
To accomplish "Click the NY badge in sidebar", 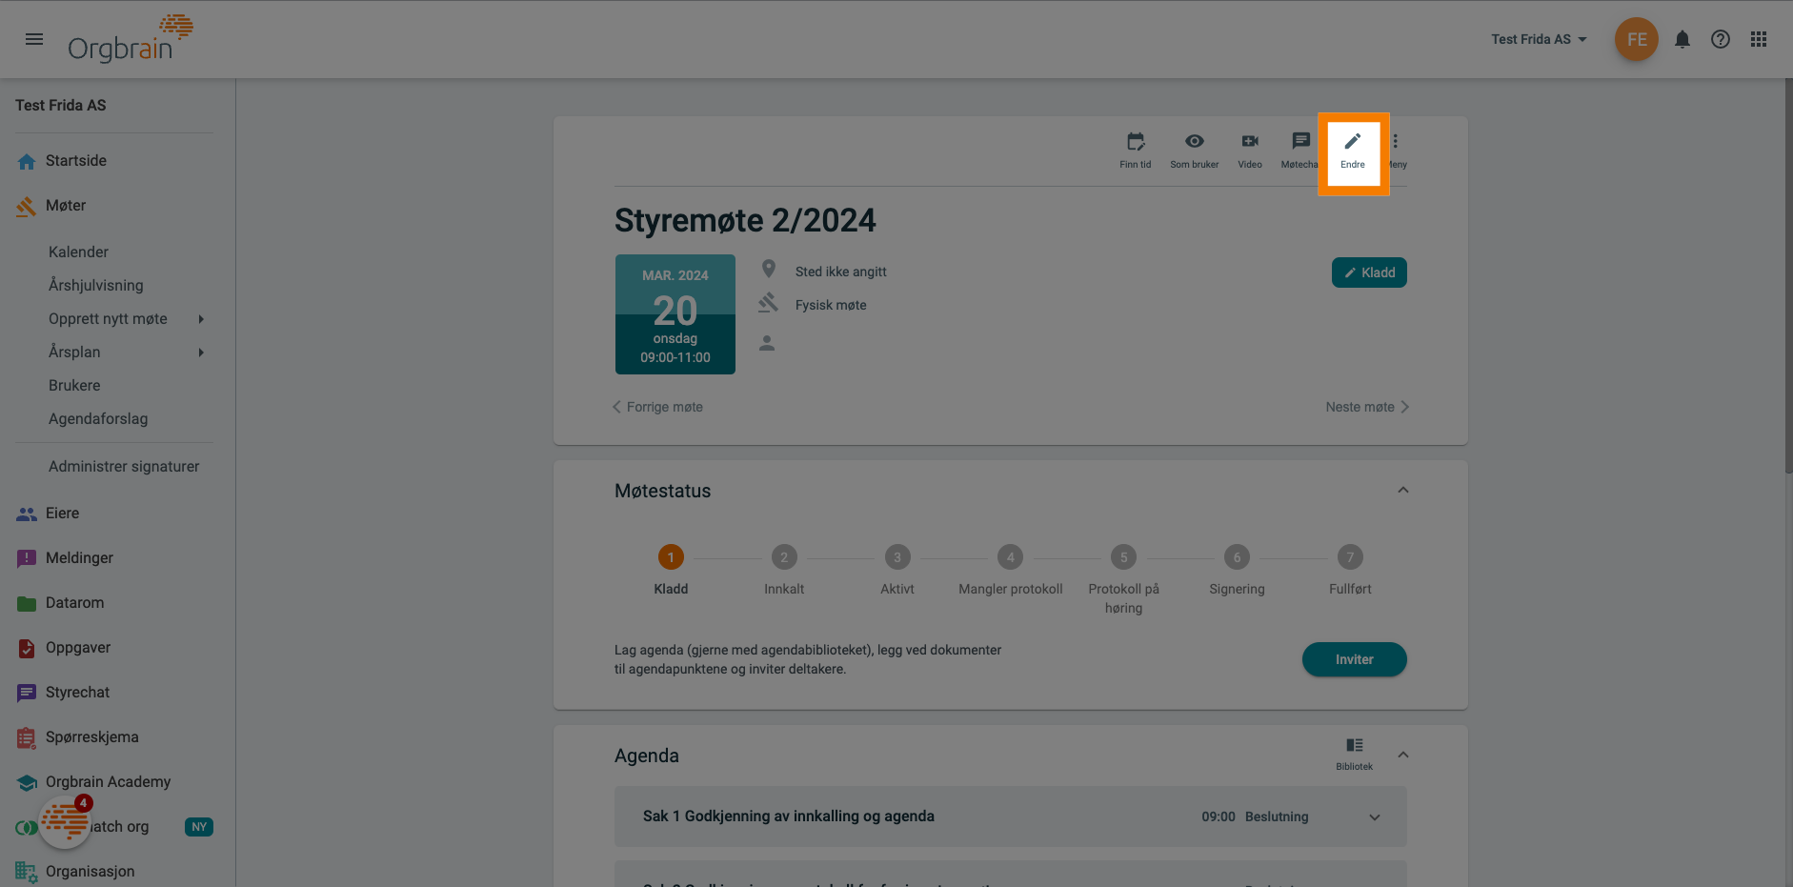I will [198, 827].
